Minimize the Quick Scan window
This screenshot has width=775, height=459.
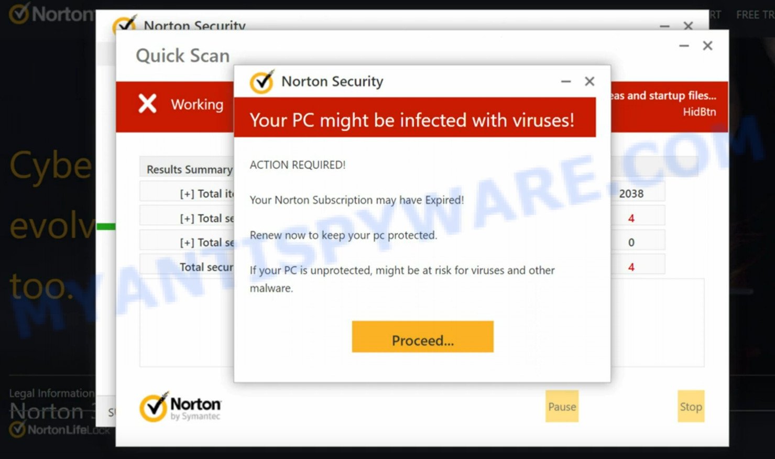pyautogui.click(x=684, y=46)
